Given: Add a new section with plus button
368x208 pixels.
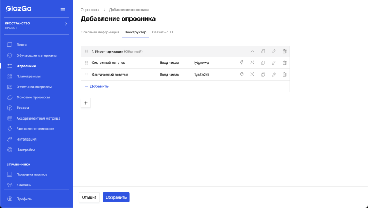Looking at the screenshot, I should (x=86, y=103).
